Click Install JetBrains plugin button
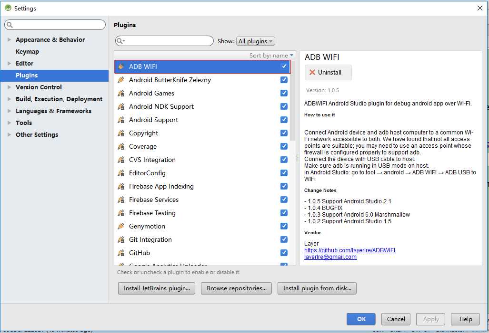This screenshot has width=489, height=333. tap(157, 288)
